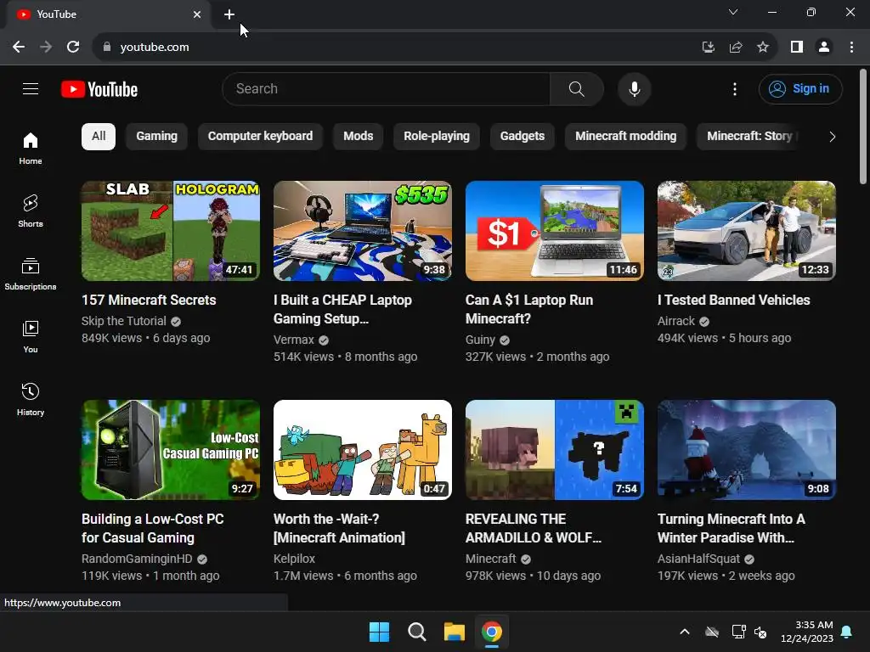
Task: Open History in sidebar
Action: coord(31,399)
